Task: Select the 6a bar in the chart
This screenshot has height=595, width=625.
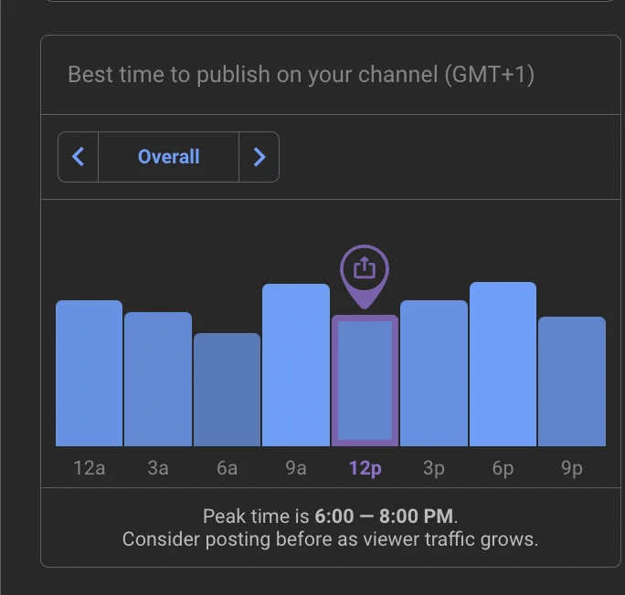Action: [227, 390]
